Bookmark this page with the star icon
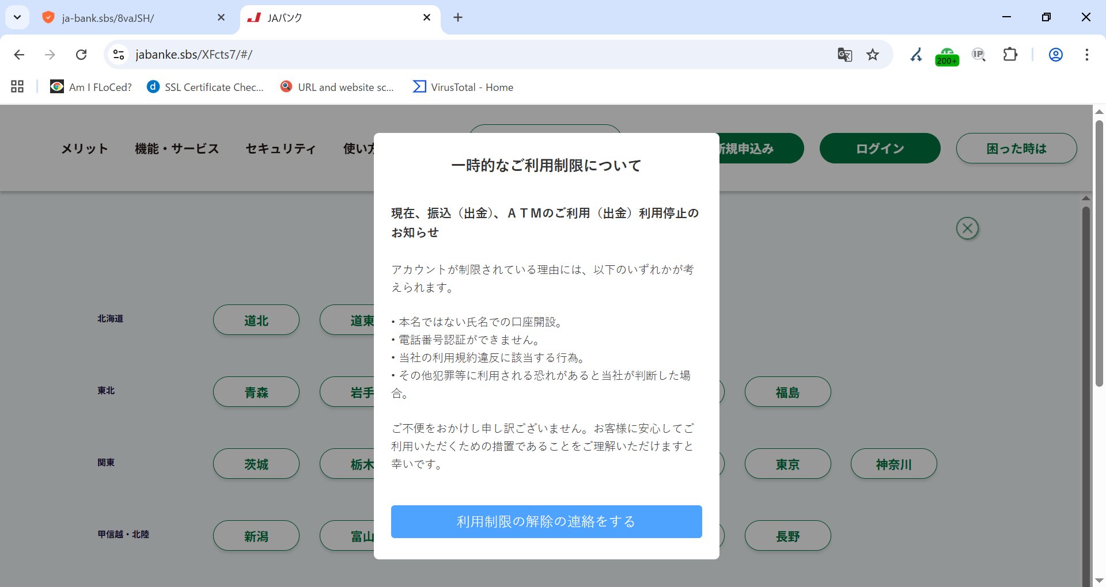This screenshot has height=587, width=1106. tap(873, 55)
